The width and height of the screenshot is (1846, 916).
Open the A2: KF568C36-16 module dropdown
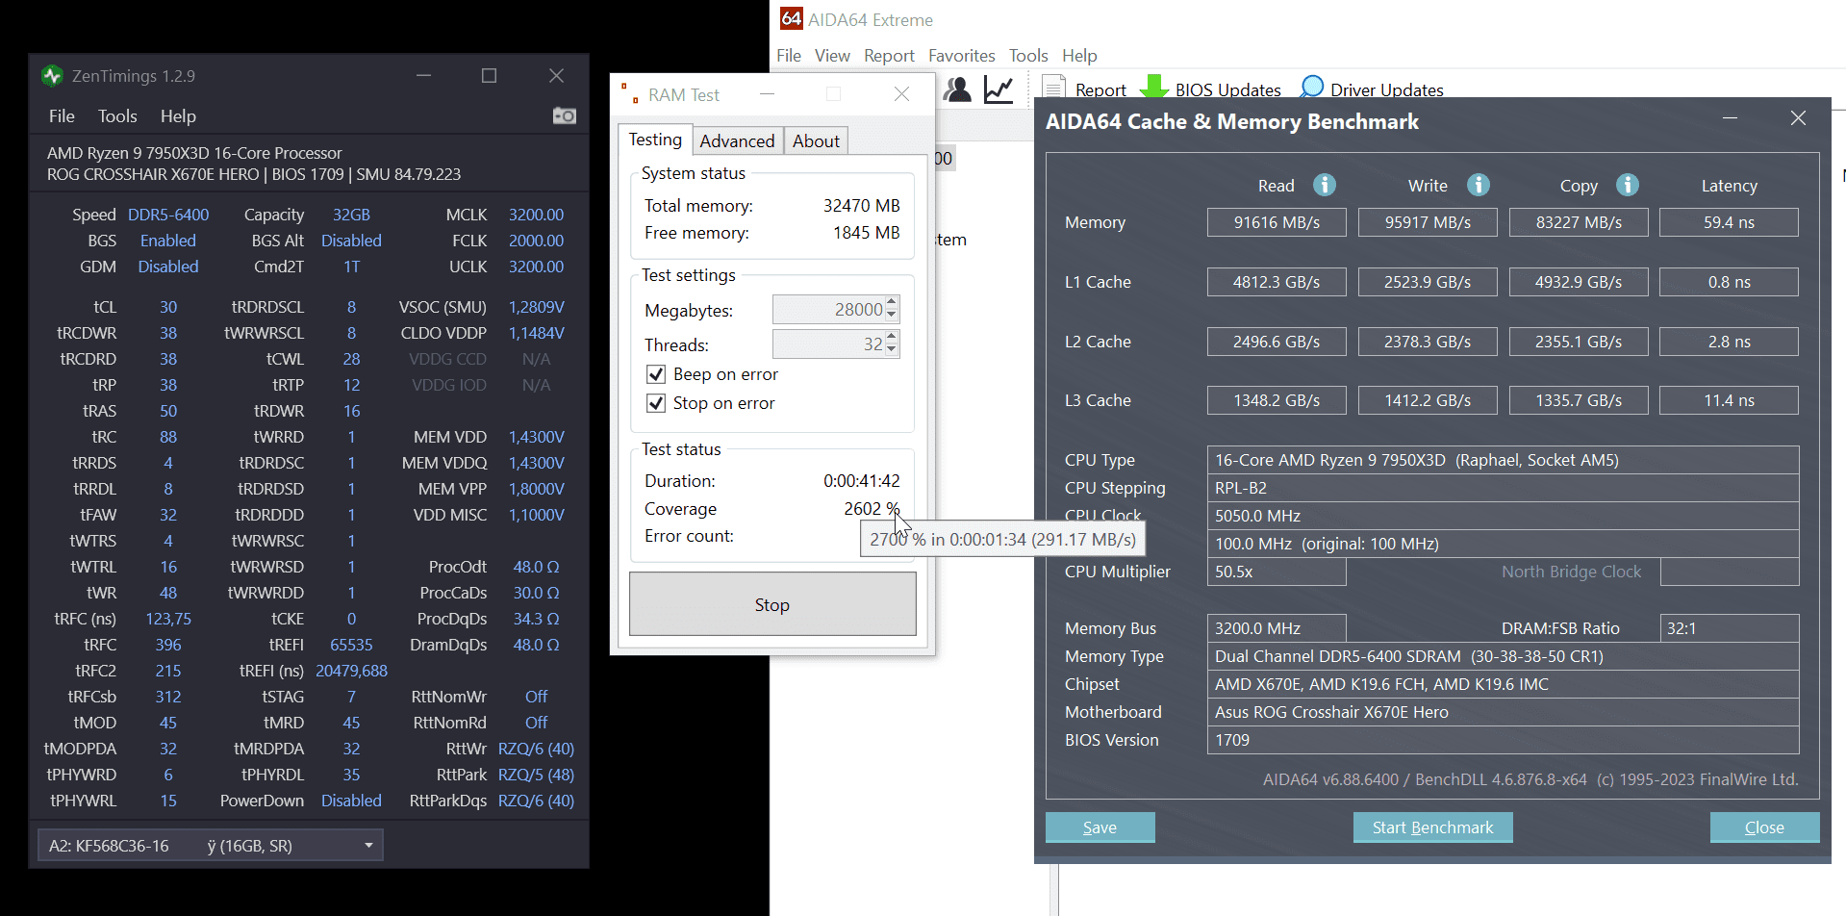click(x=211, y=846)
